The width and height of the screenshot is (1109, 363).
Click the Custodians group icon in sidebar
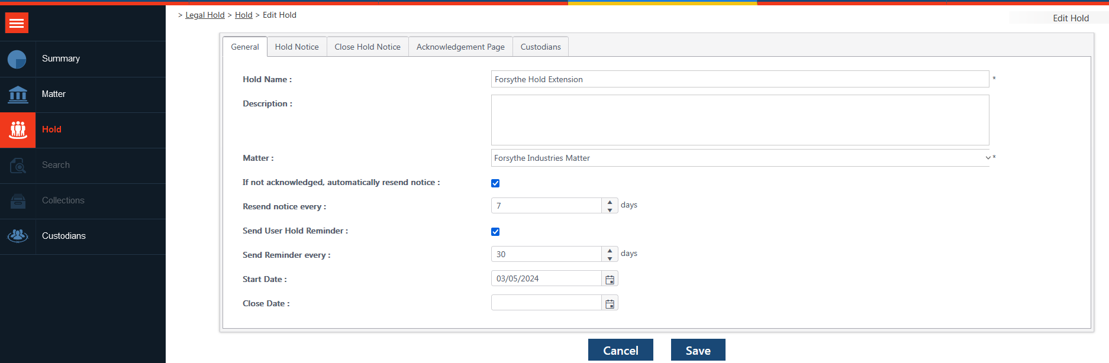pyautogui.click(x=18, y=236)
